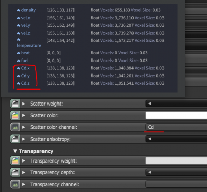
Task: Click the Scatter anisotropy map icon
Action: (16, 139)
